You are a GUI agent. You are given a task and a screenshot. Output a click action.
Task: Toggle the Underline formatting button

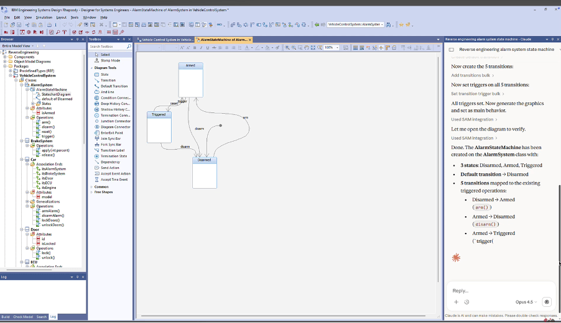coord(208,48)
